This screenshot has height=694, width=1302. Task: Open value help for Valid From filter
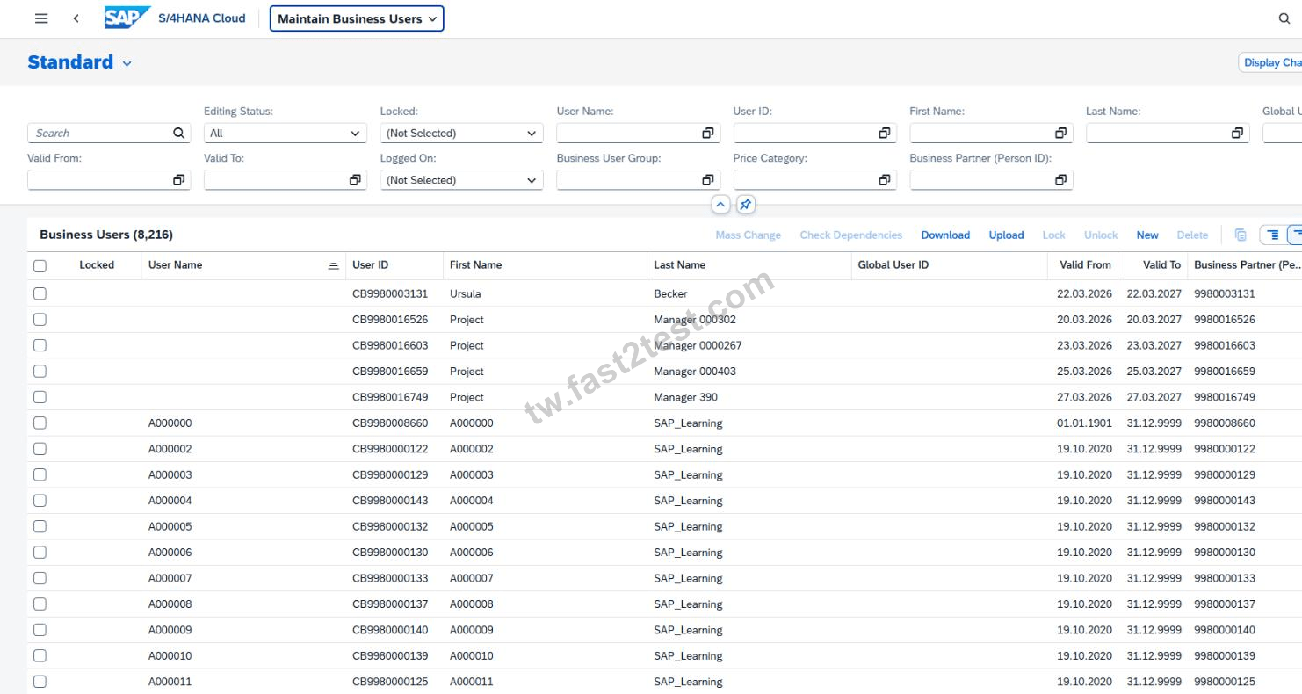[178, 180]
